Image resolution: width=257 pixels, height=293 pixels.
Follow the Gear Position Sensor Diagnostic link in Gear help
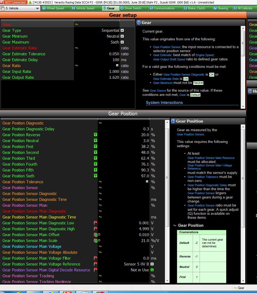pyautogui.click(x=184, y=75)
